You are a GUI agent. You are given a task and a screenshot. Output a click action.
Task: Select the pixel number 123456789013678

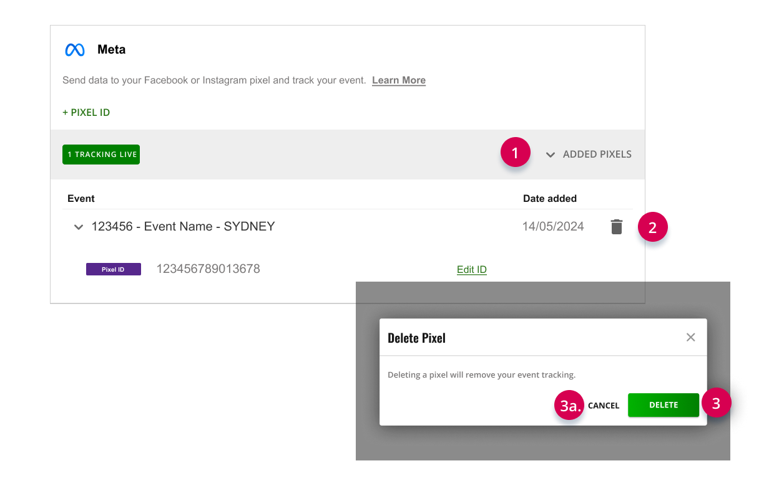208,269
